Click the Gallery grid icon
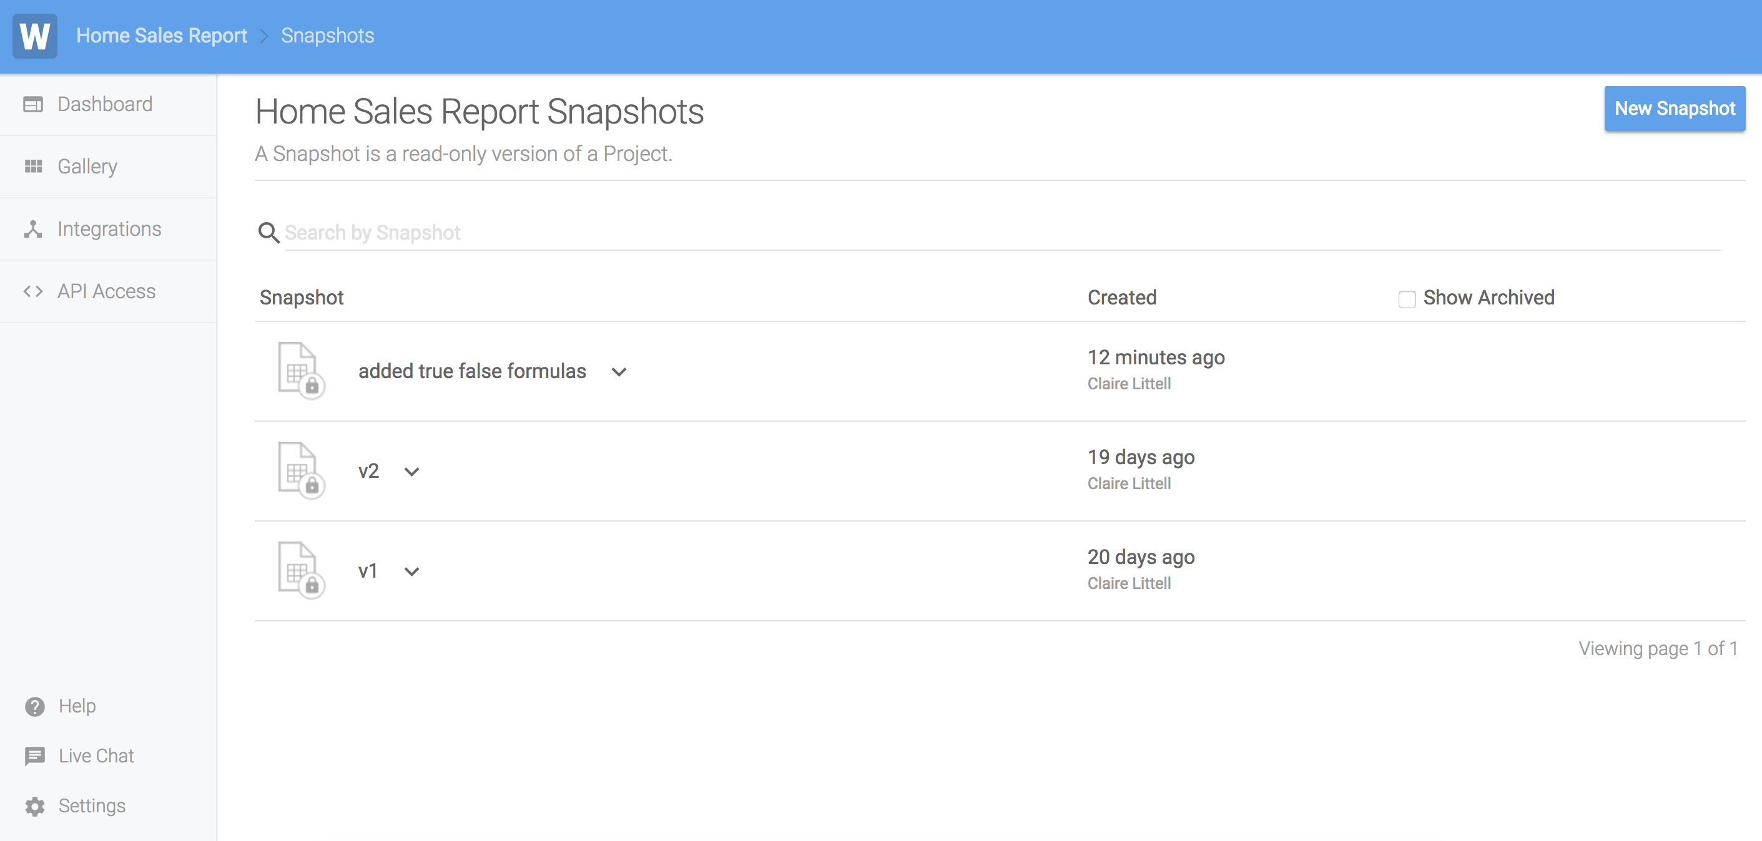 33,166
